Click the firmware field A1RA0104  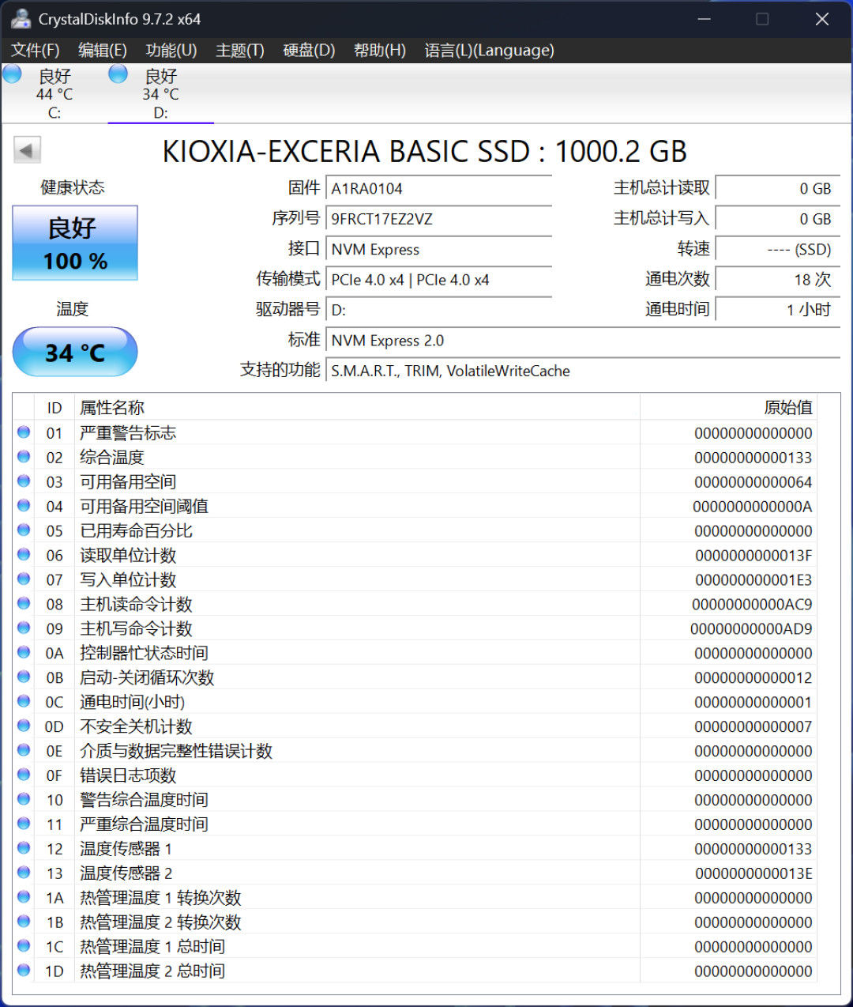(438, 188)
